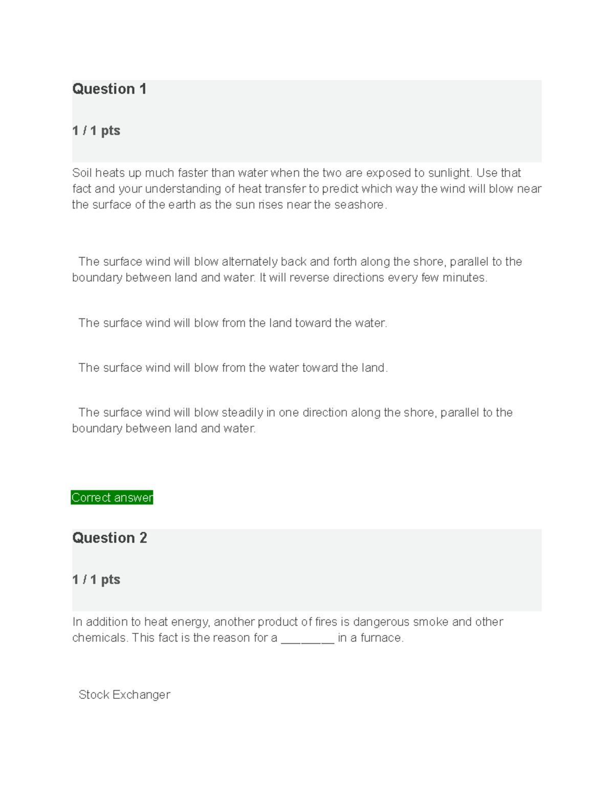
Task: Click the Question 1 heading
Action: click(x=109, y=89)
